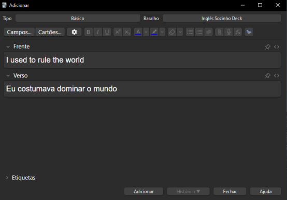Click the Fechar button
The image size is (287, 200).
click(x=229, y=191)
